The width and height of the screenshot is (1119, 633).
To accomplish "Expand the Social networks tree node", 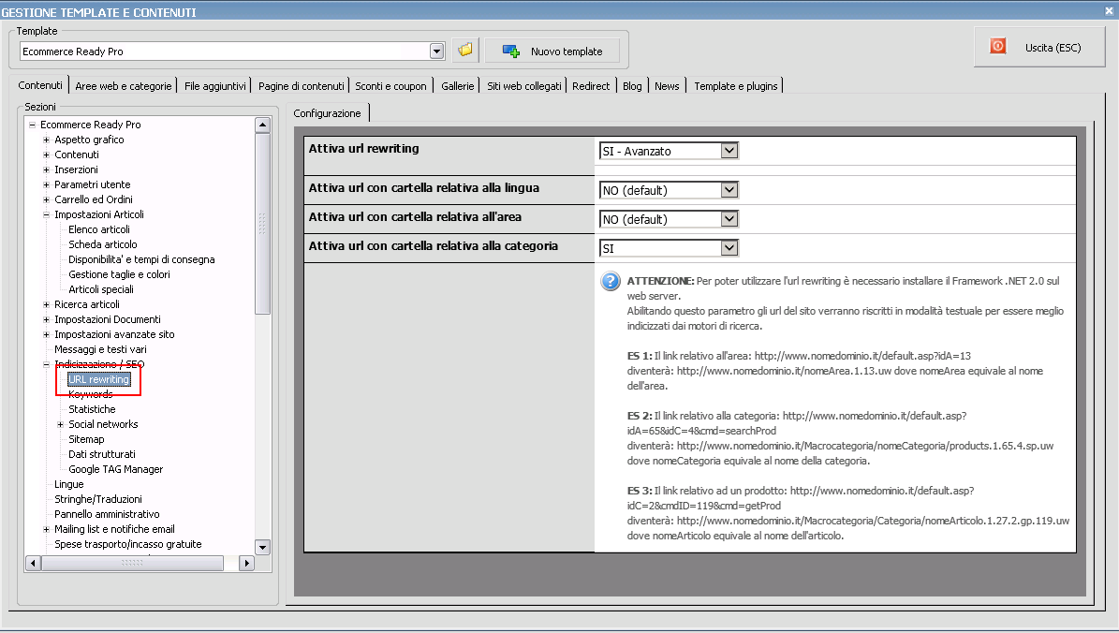I will pos(61,424).
